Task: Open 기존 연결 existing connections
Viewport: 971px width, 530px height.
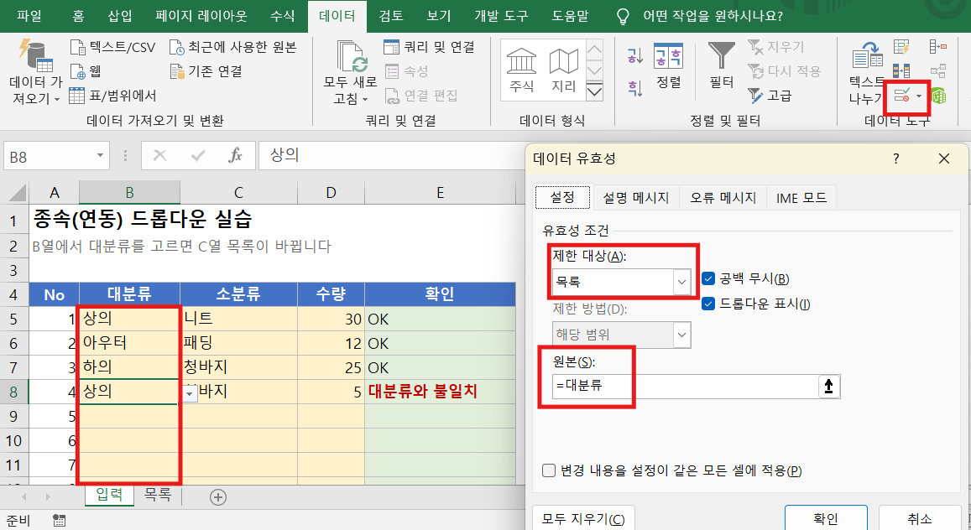Action: 206,71
